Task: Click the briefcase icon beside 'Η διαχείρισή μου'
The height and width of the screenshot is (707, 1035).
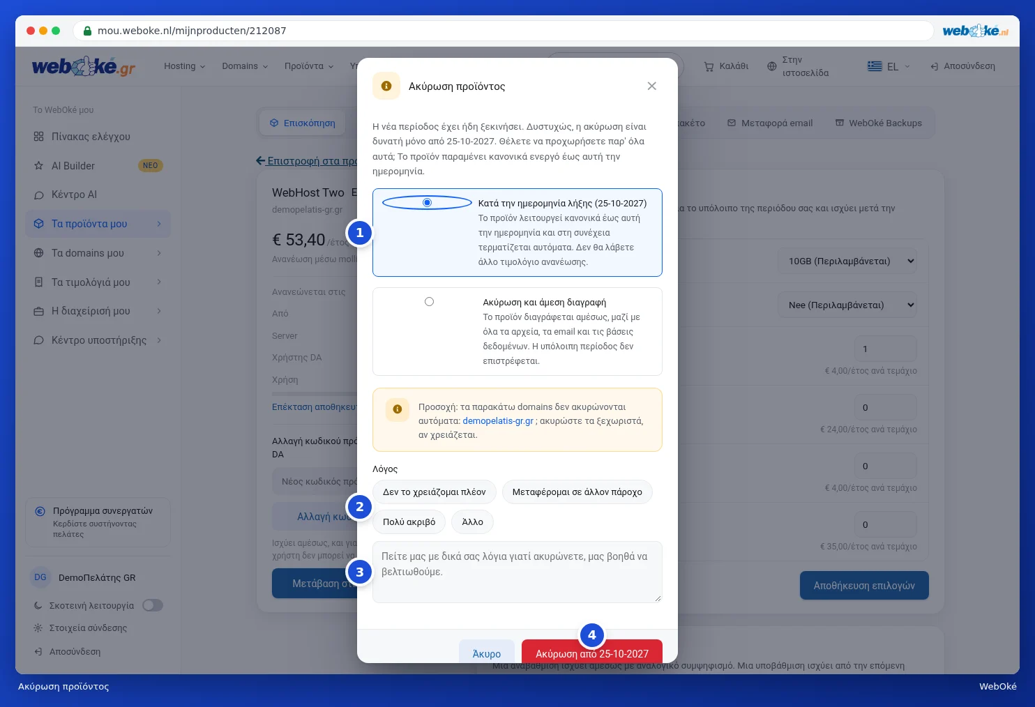Action: click(38, 311)
